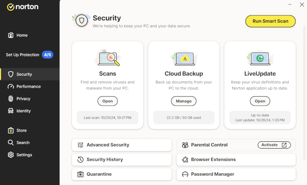Click the Scans card title
Viewport: 307px width, 185px height.
click(107, 74)
